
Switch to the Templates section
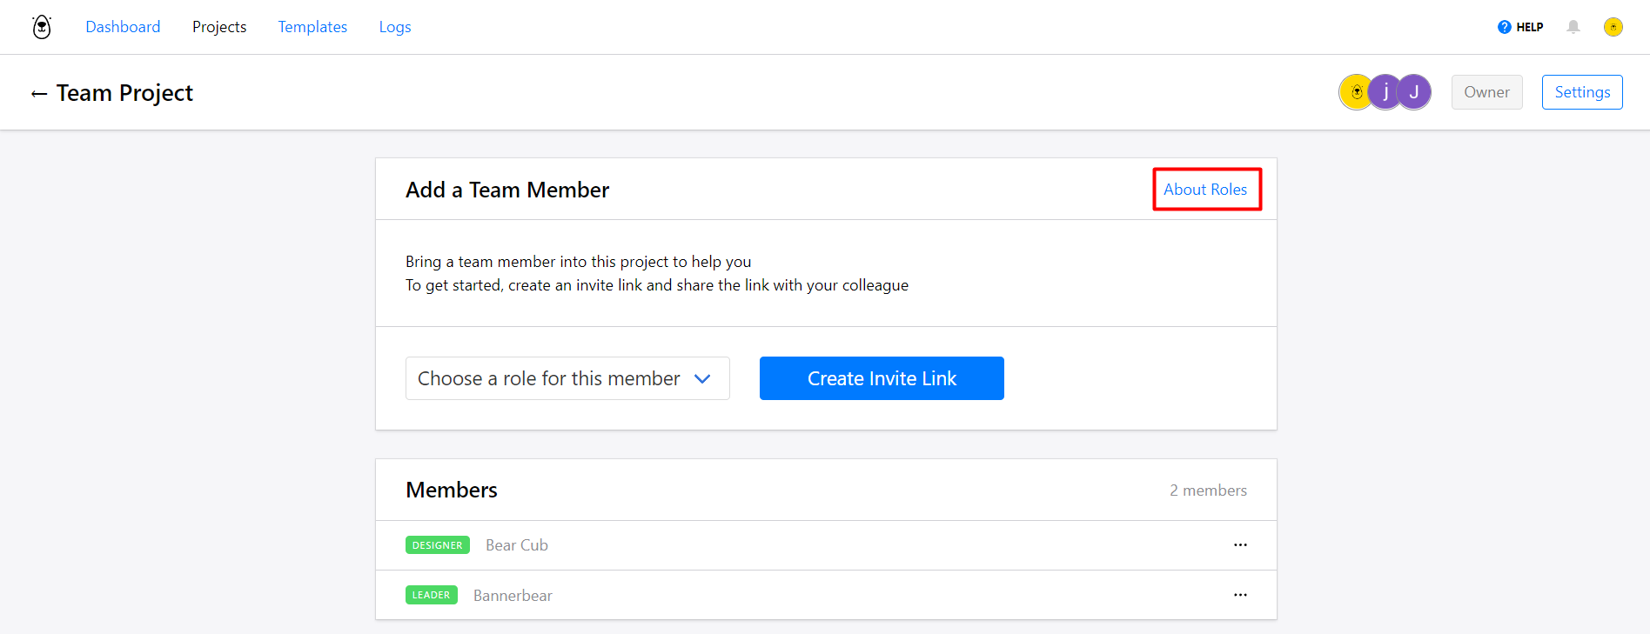[x=312, y=27]
